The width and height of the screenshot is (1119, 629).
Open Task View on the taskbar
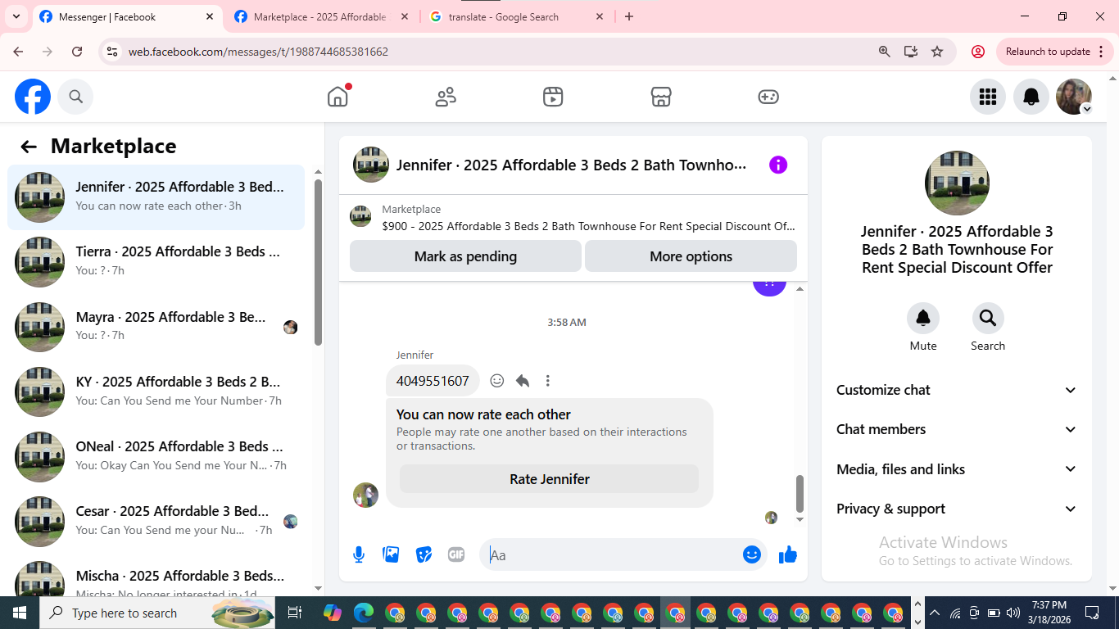coord(295,613)
